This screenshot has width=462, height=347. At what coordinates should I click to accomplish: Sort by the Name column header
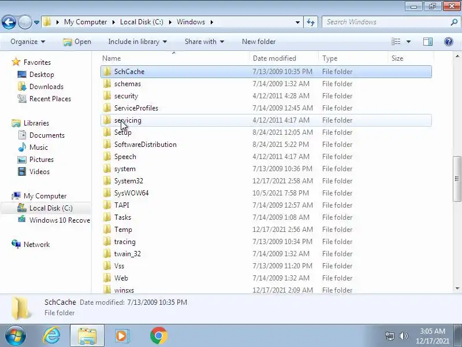(175, 58)
